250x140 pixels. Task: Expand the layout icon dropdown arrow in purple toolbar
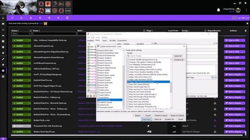point(70,18)
